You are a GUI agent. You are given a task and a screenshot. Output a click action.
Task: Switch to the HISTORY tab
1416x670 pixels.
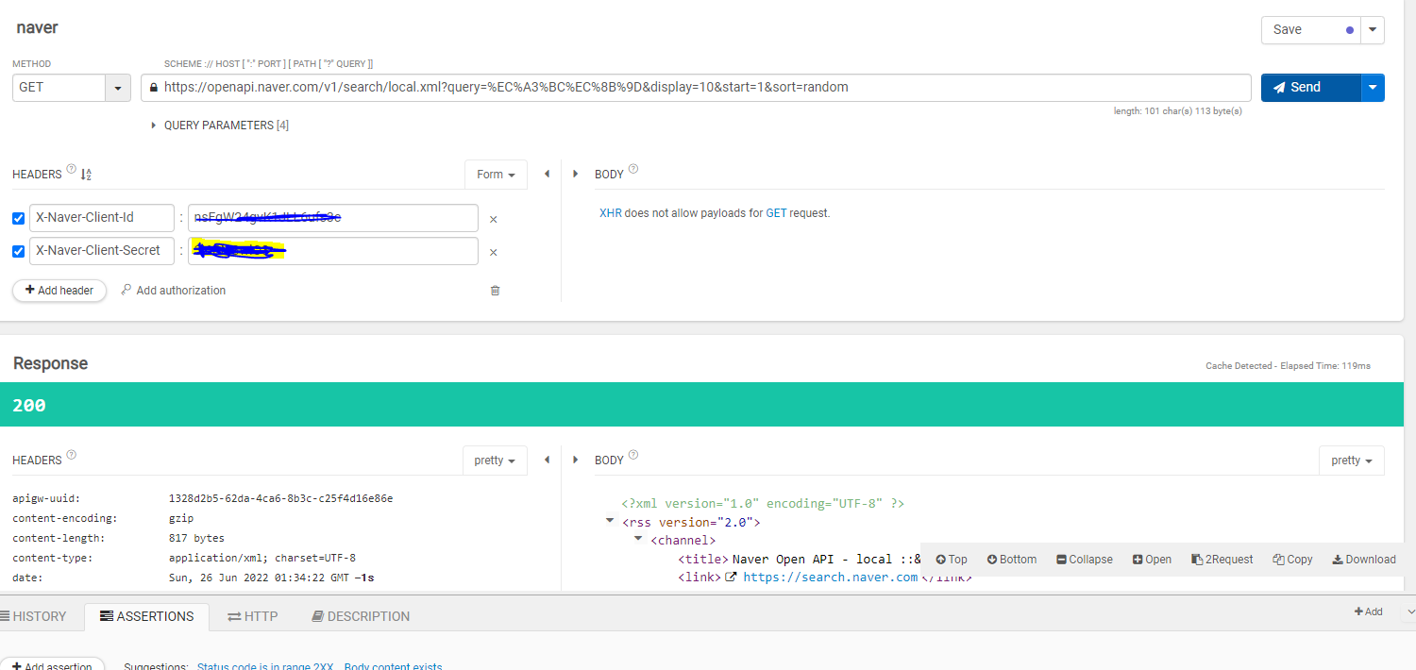pos(35,616)
